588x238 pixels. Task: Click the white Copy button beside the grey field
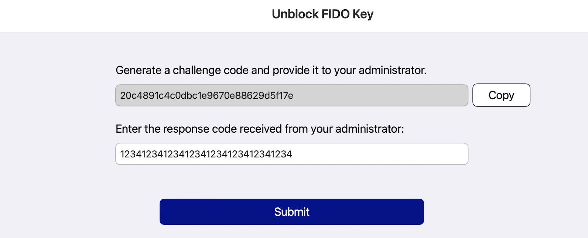point(501,95)
